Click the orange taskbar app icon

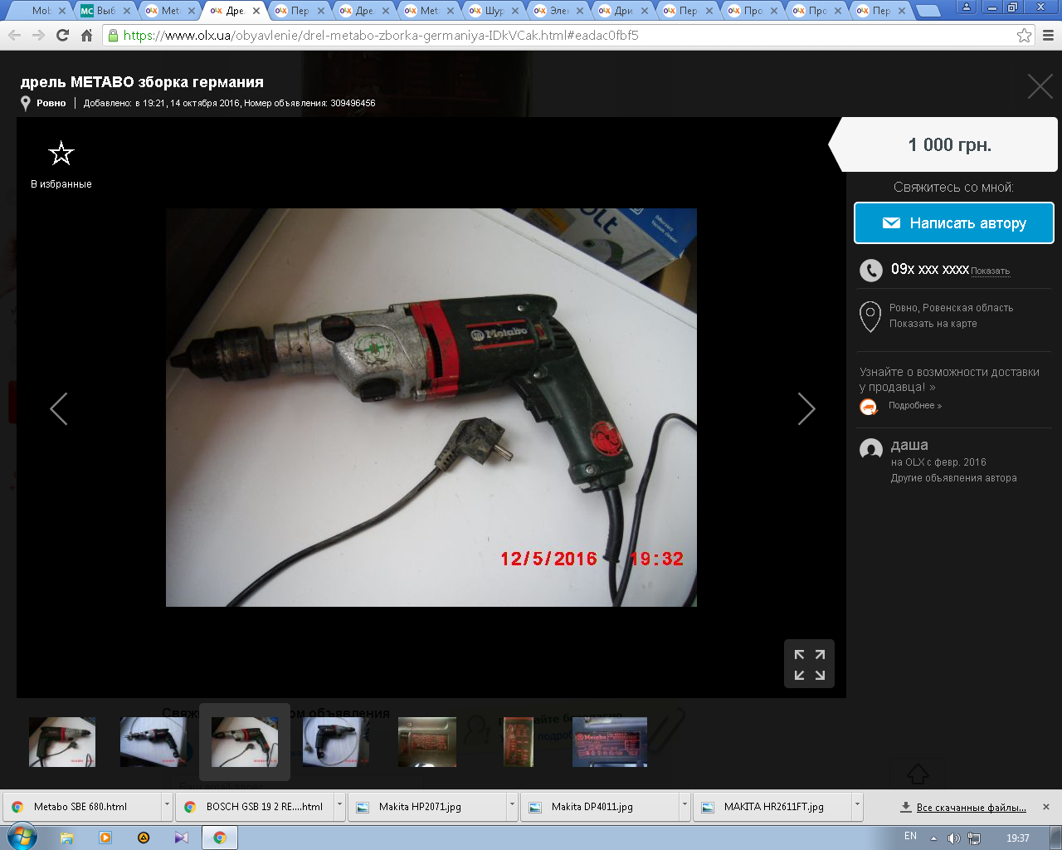point(144,838)
